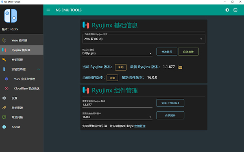Open the changelog icon next to 1.1.677
The width and height of the screenshot is (244, 152).
pos(180,67)
